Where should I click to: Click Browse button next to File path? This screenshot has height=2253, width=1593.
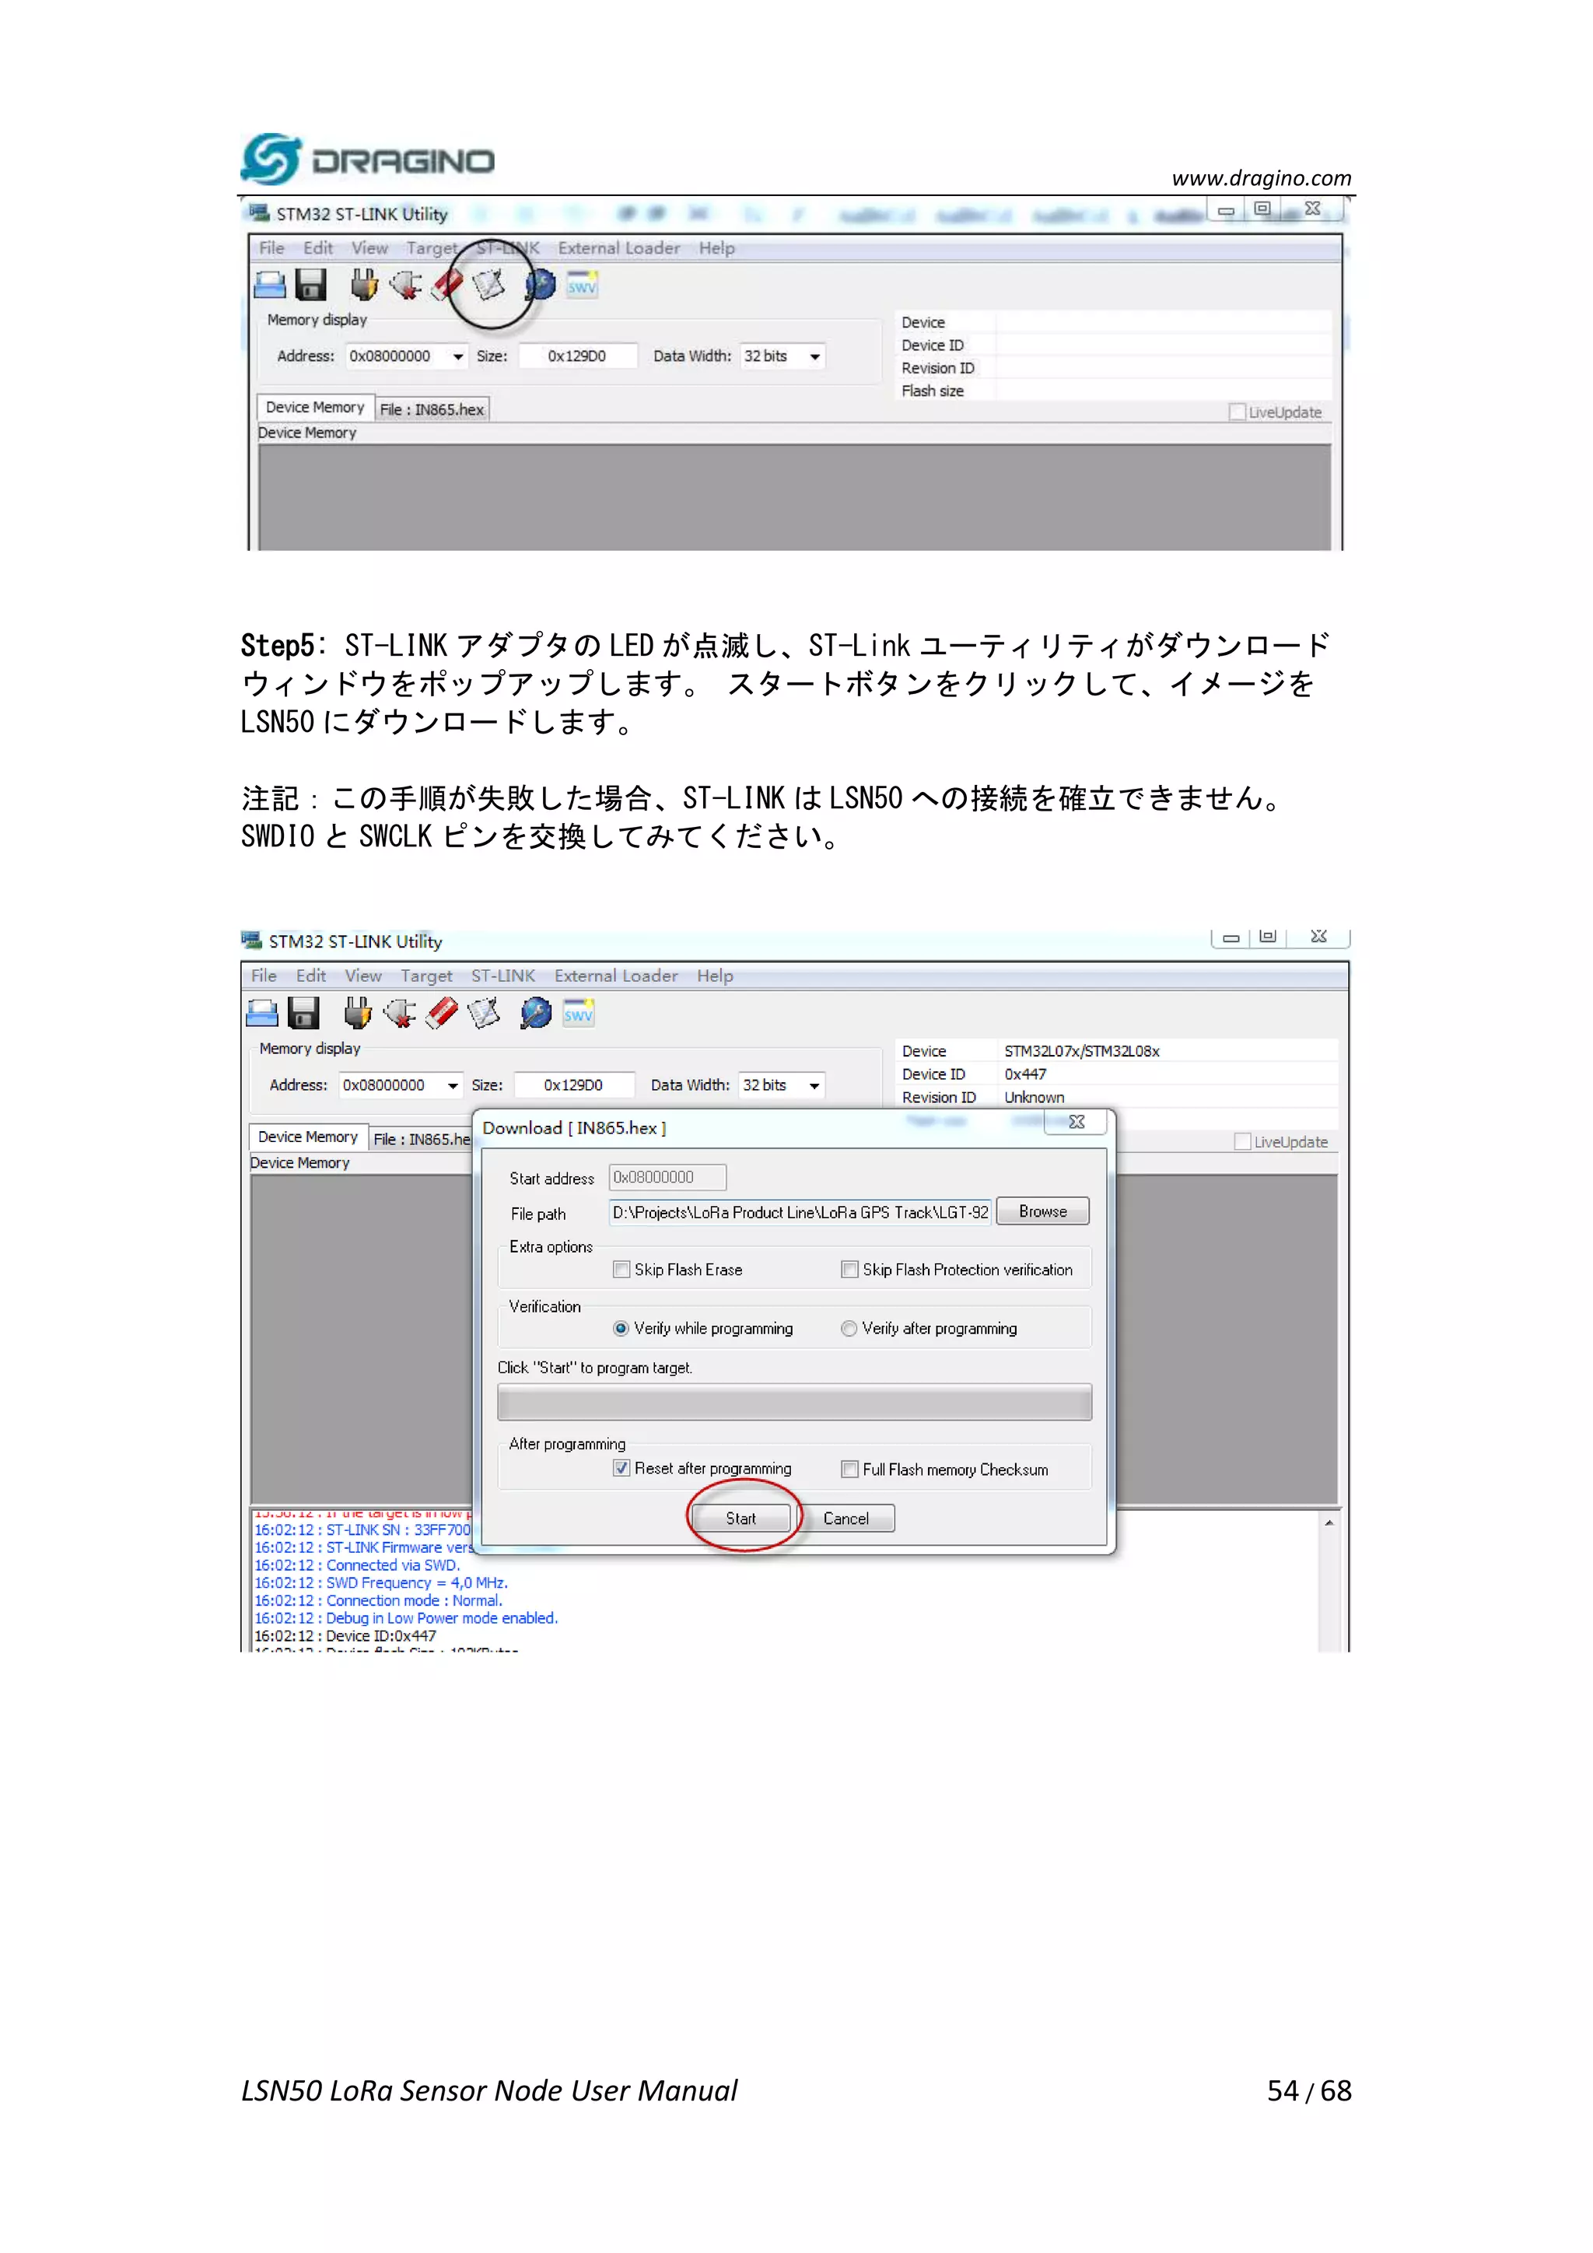click(x=1043, y=1212)
